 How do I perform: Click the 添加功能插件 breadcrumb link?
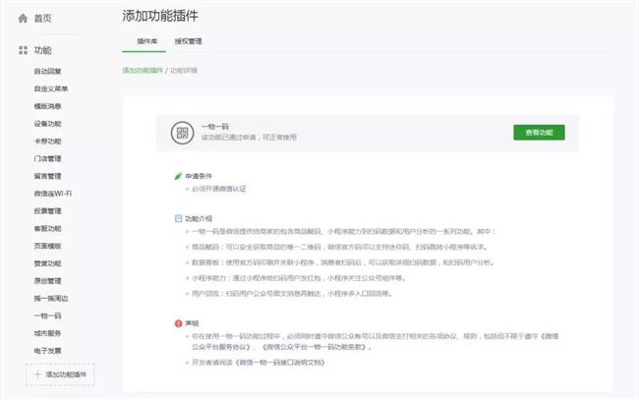(x=142, y=71)
